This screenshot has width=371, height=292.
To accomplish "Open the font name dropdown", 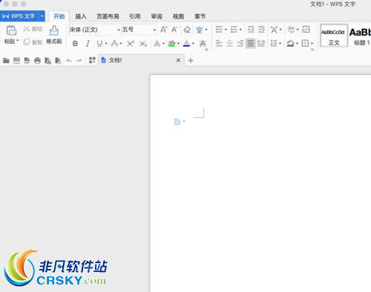I will pyautogui.click(x=119, y=30).
